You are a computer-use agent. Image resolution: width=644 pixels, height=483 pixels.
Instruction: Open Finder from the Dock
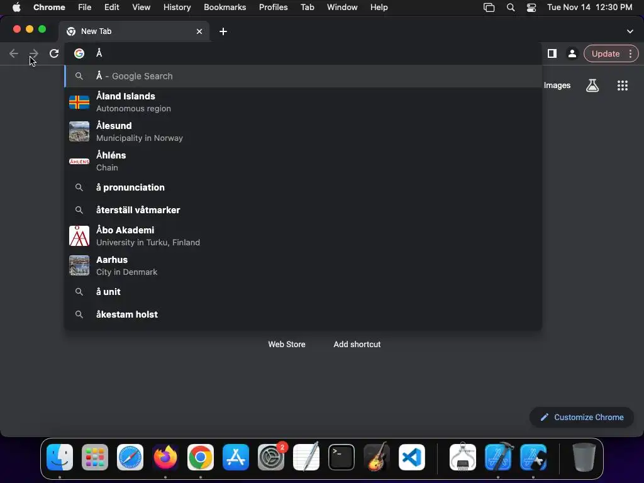60,457
